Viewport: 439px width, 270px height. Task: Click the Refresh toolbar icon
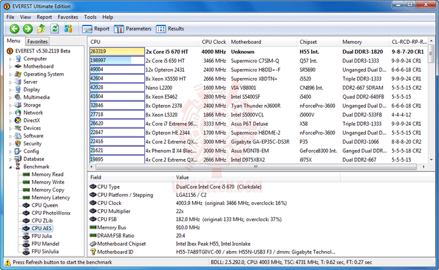pos(55,29)
